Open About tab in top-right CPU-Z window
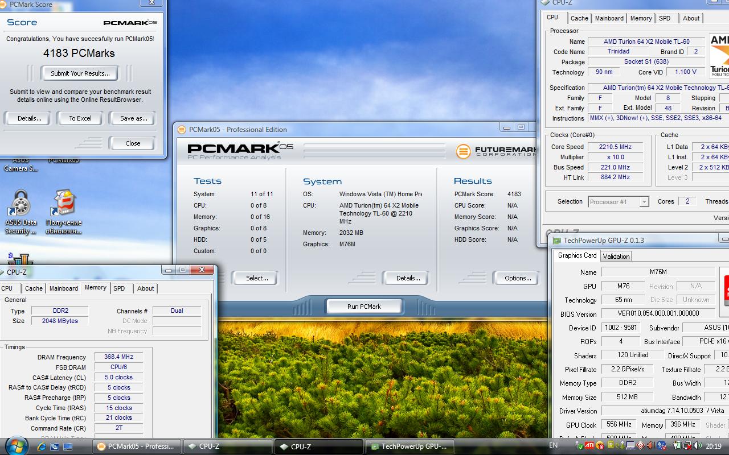 click(691, 18)
